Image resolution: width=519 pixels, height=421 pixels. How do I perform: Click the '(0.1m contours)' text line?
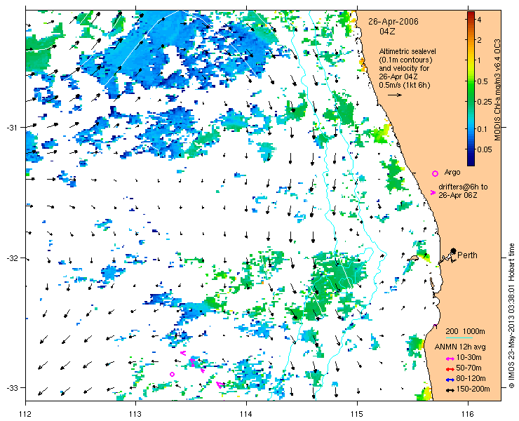406,60
